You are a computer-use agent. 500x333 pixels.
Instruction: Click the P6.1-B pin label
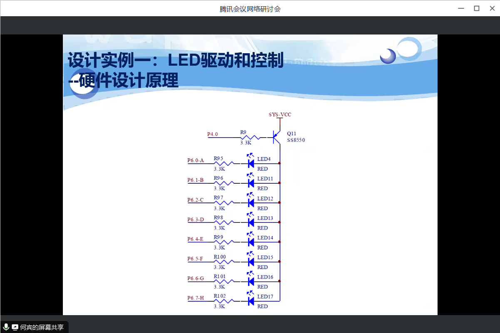point(196,180)
